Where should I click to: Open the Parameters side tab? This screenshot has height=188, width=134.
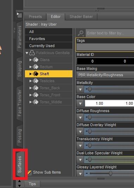[20, 37]
